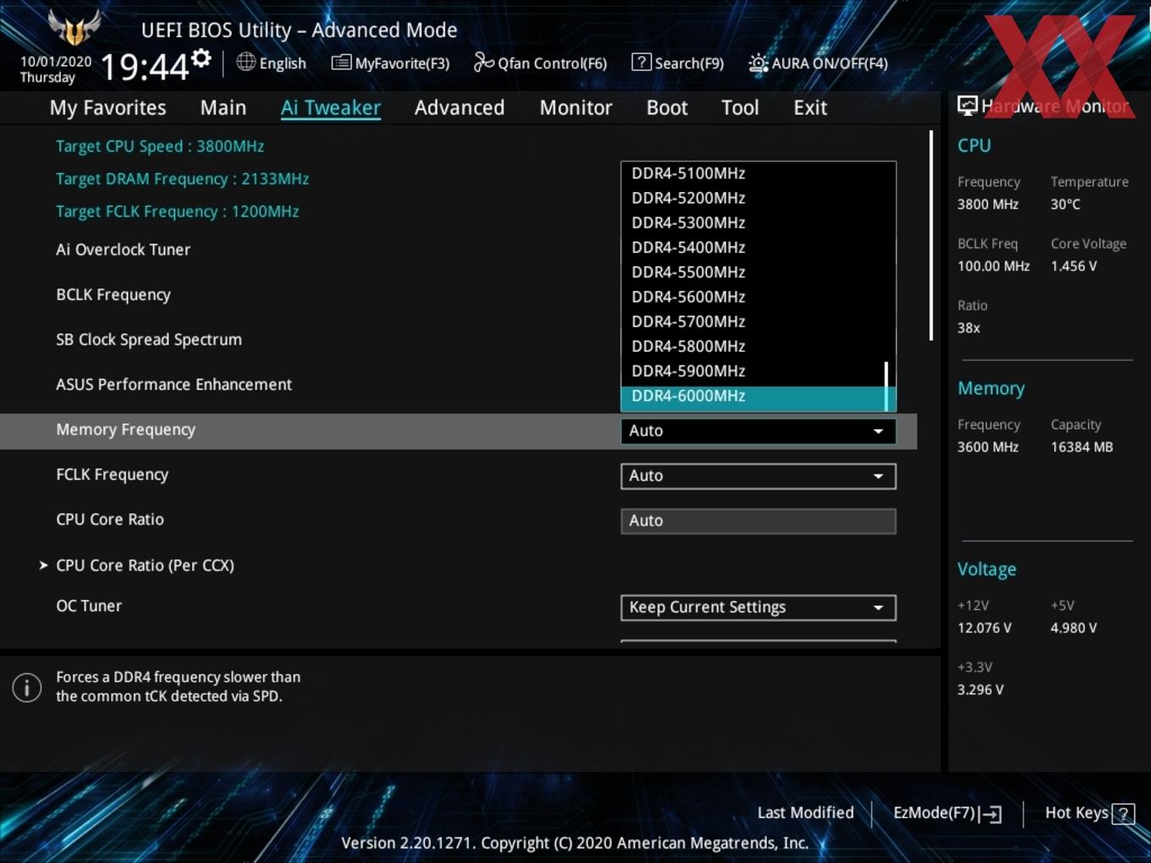
Task: Click the 16384 MB memory capacity value
Action: click(1082, 448)
